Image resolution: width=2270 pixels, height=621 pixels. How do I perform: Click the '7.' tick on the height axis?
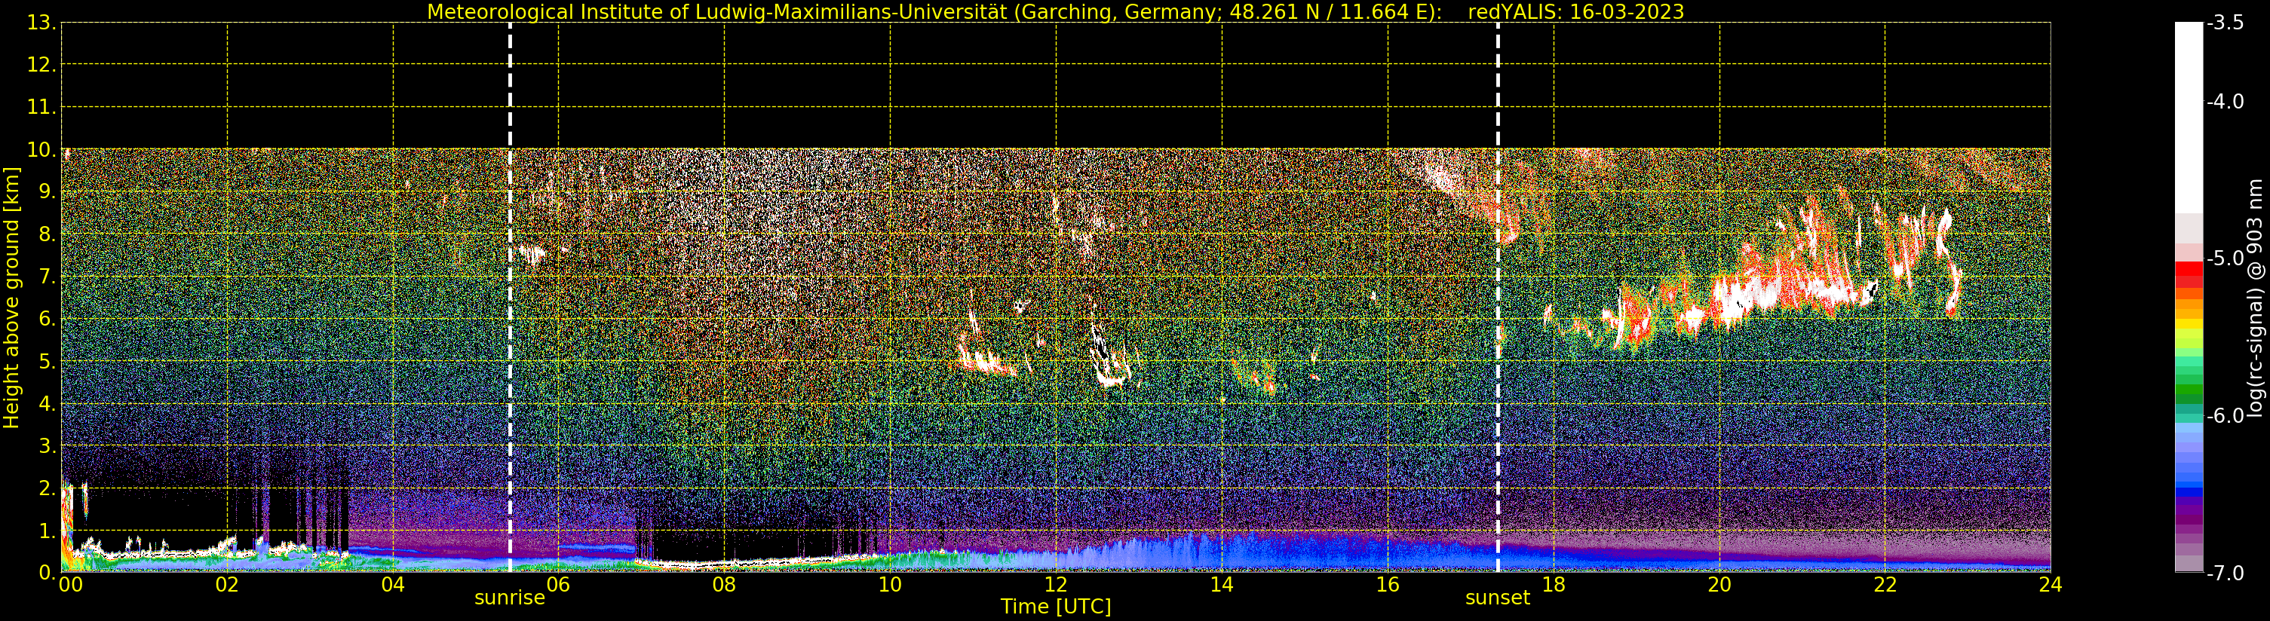click(x=48, y=277)
